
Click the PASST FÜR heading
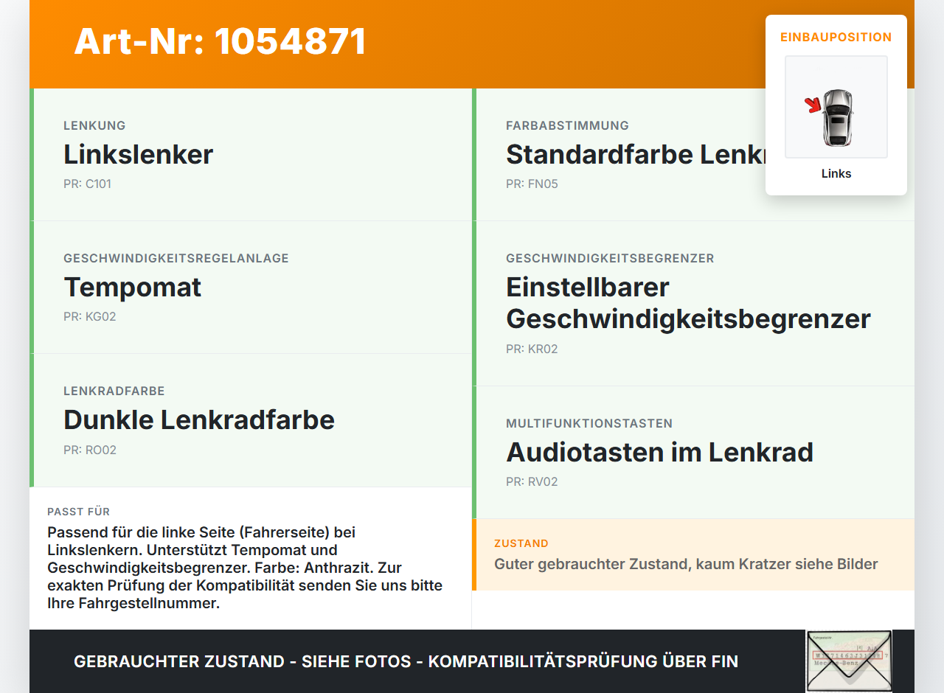78,512
